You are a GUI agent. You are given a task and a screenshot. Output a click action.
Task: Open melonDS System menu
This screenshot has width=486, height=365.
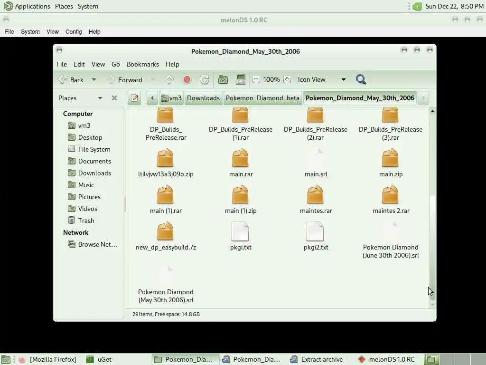[30, 32]
